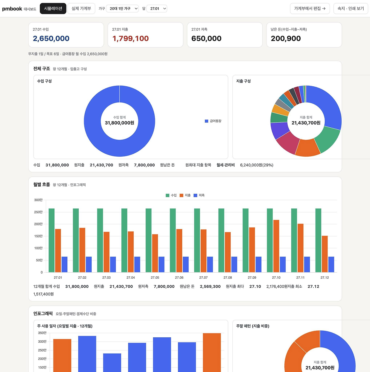Click the 주 사용 일자 chart title
This screenshot has width=370, height=372.
(65, 326)
